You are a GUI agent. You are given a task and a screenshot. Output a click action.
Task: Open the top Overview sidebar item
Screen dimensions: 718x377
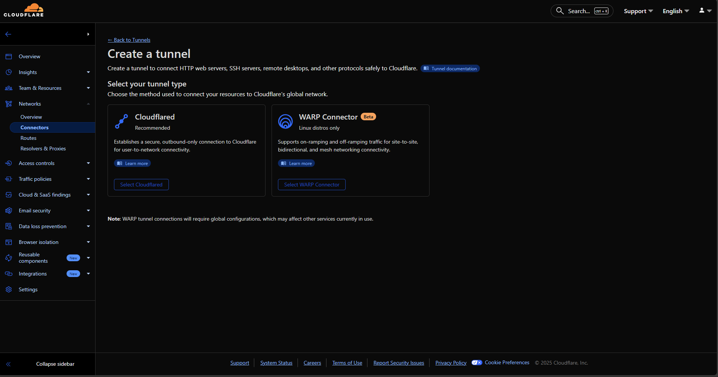(x=29, y=56)
